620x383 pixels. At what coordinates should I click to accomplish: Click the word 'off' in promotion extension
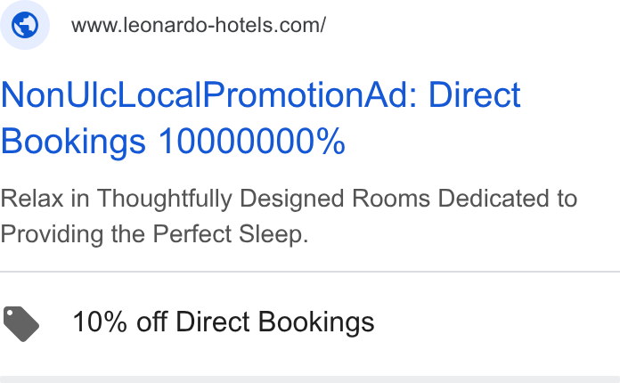coord(151,322)
